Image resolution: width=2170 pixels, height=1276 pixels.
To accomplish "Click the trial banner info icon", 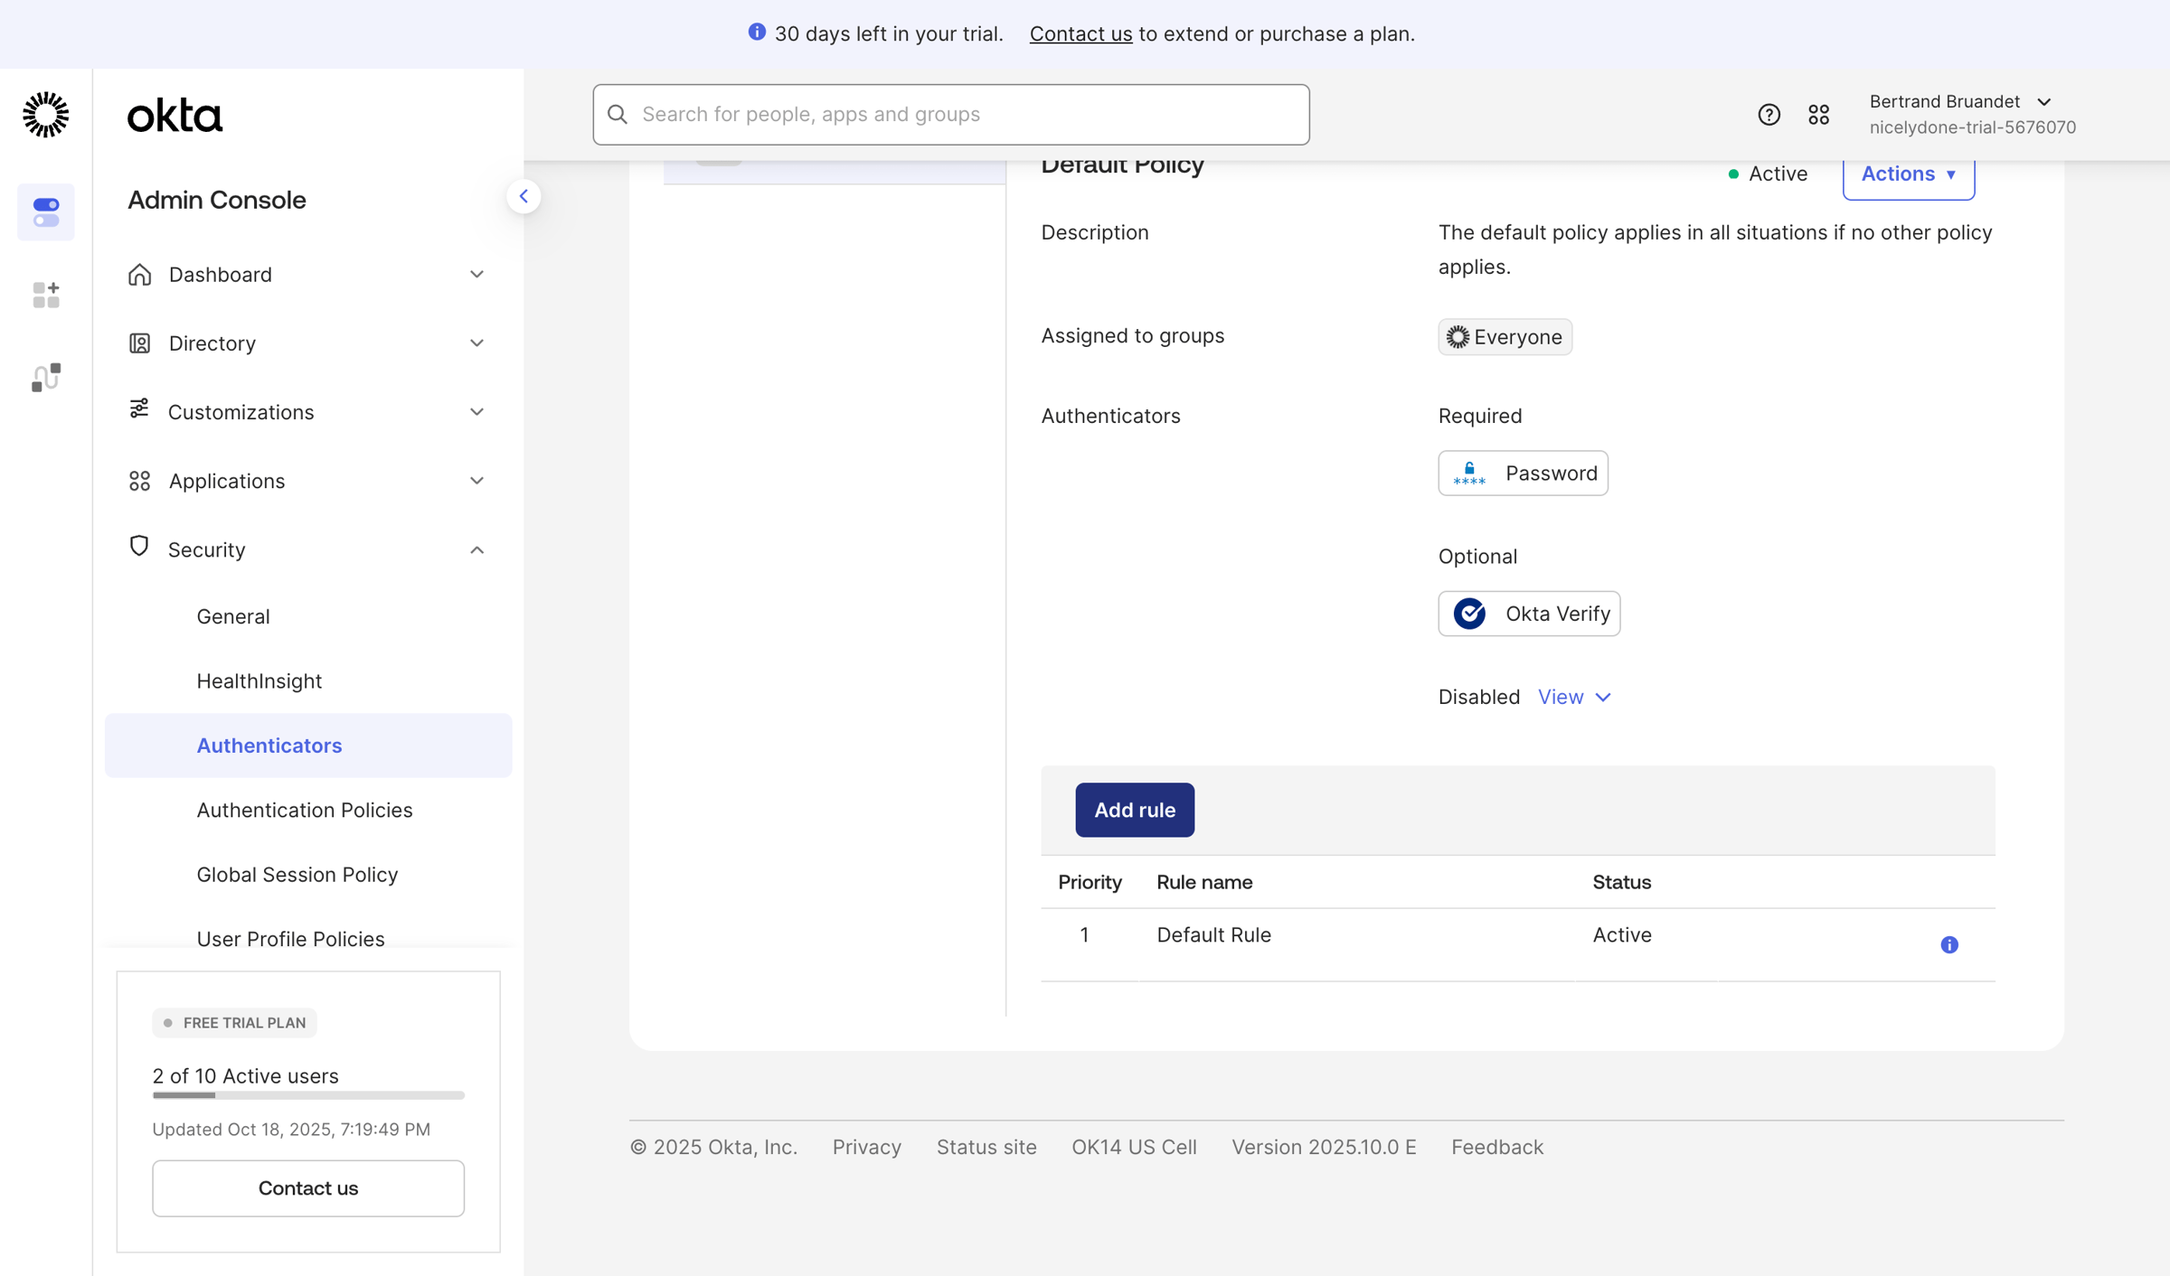I will click(756, 33).
